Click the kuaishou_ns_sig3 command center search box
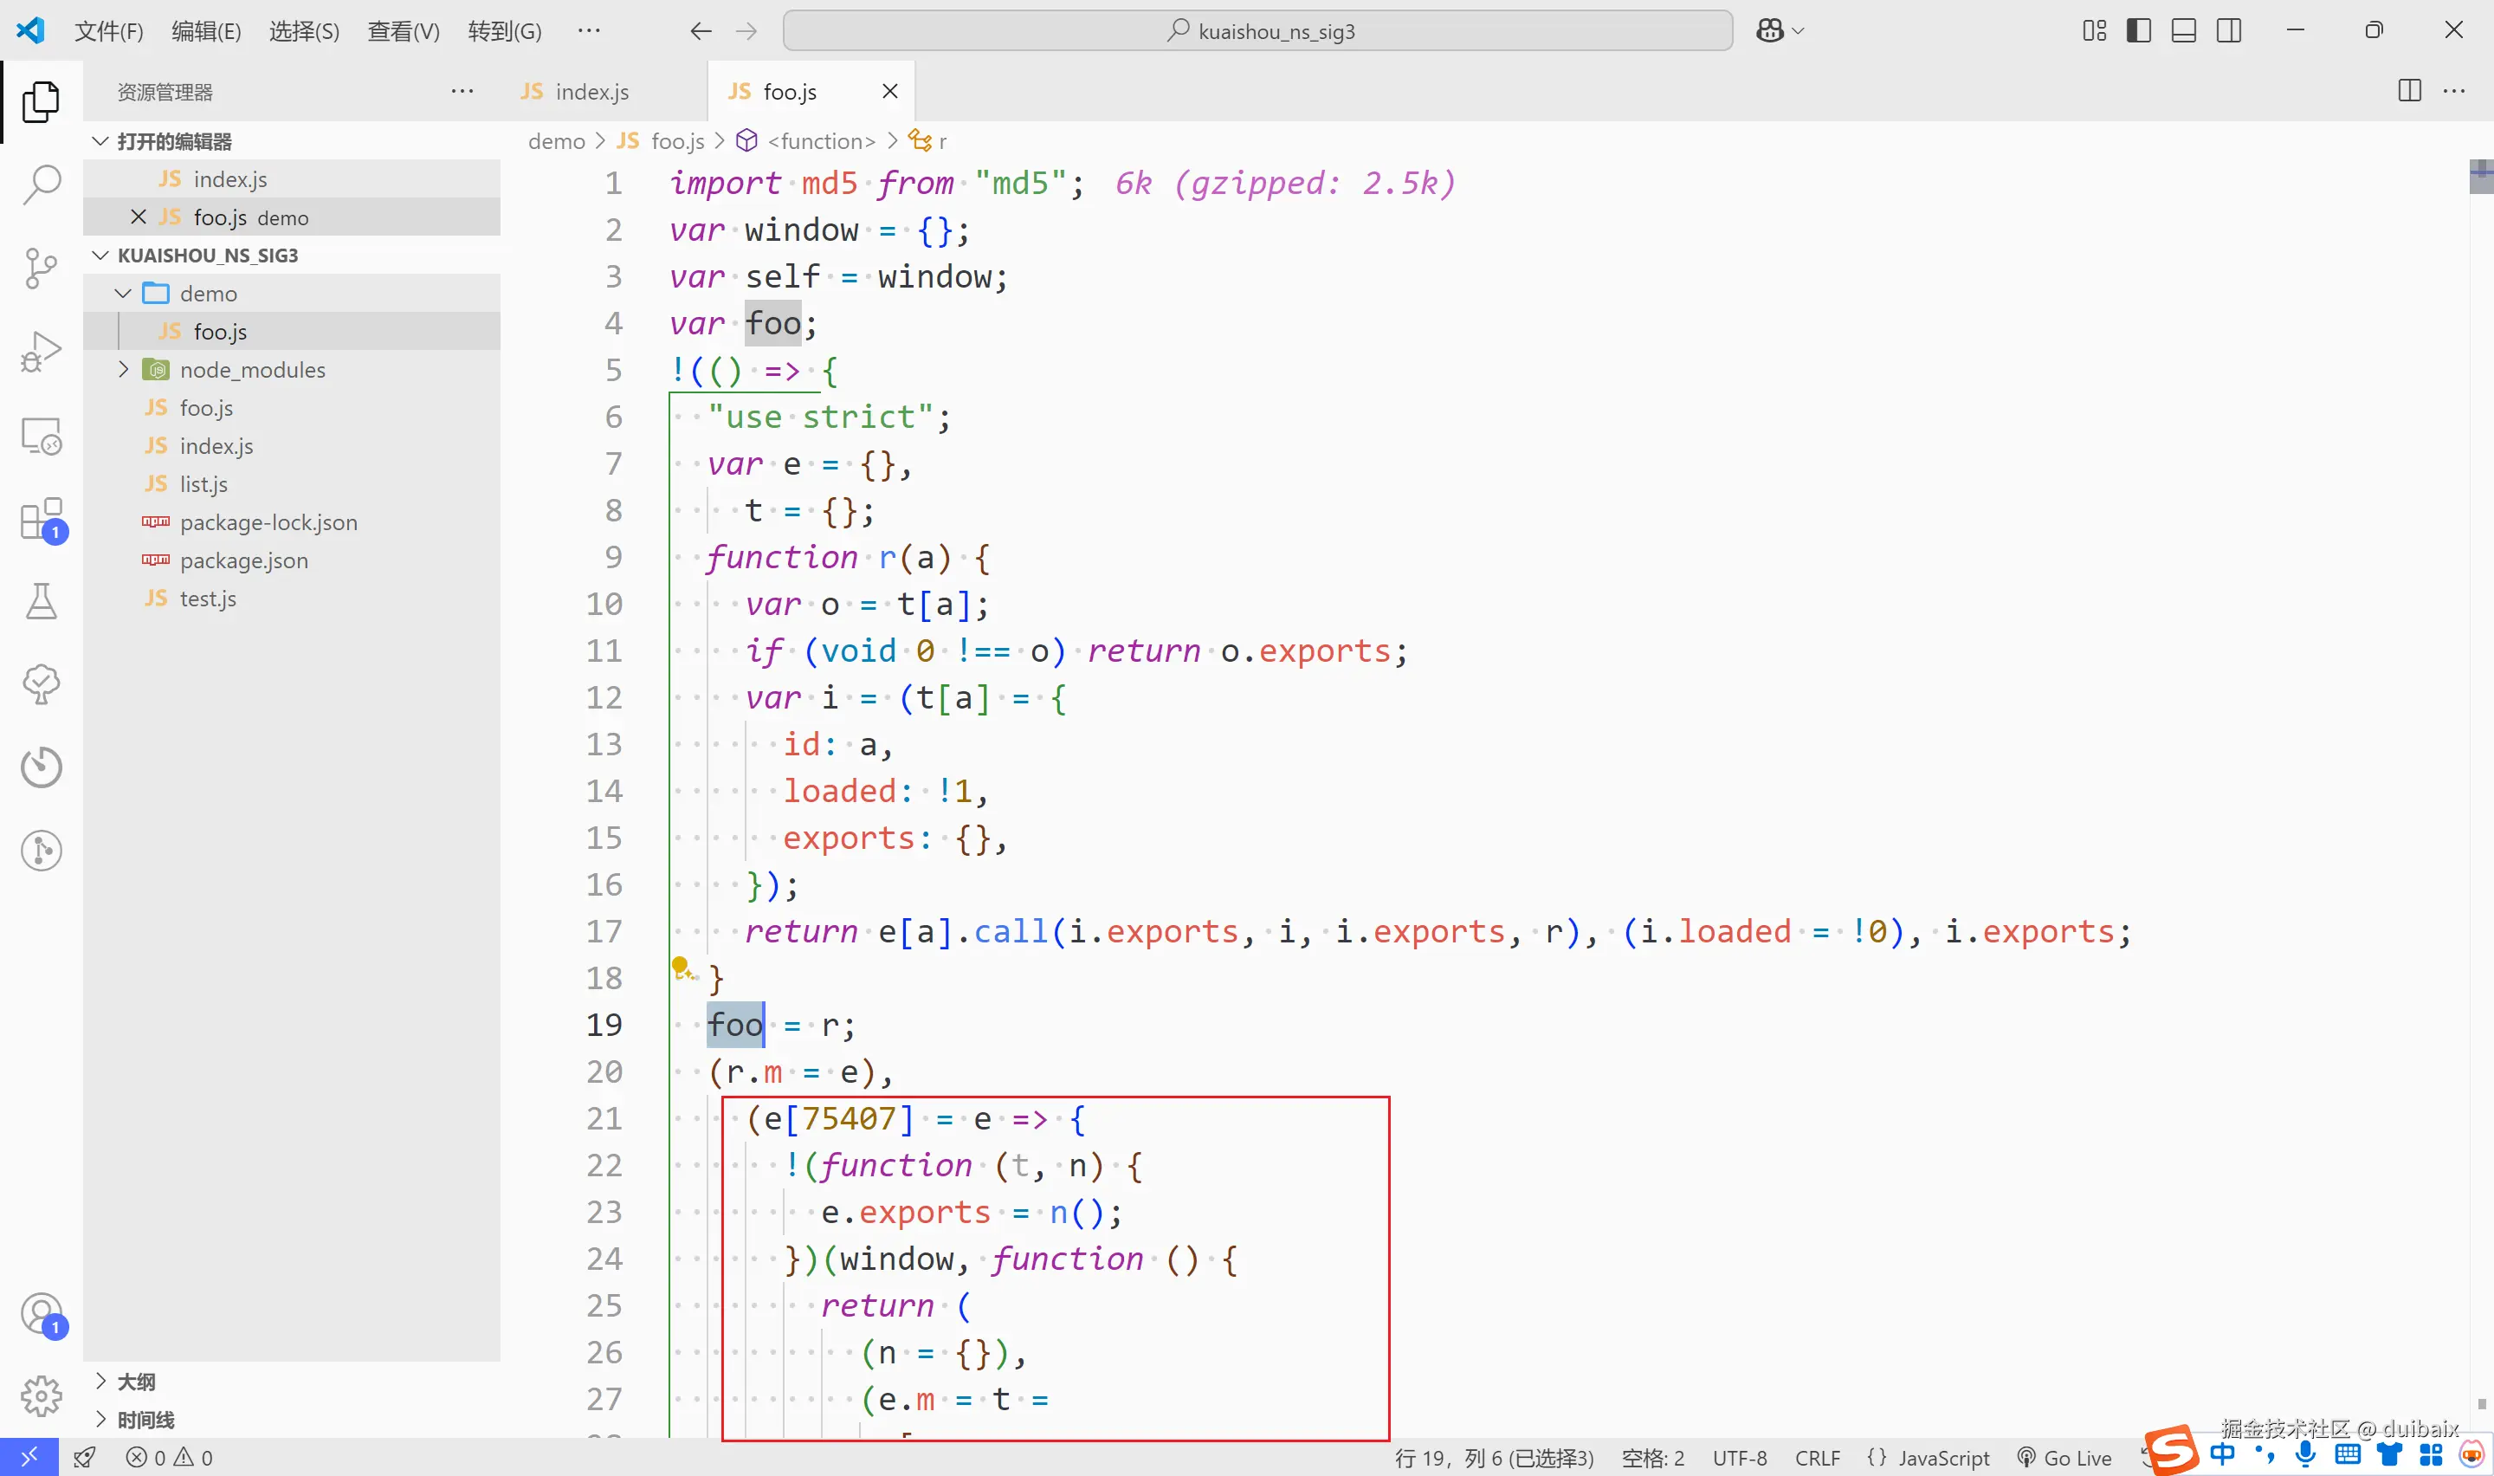Image resolution: width=2494 pixels, height=1476 pixels. [1257, 31]
